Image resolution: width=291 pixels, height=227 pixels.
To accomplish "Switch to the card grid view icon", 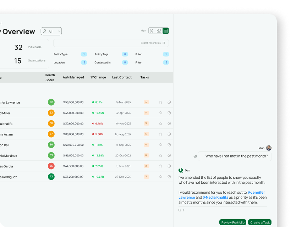I will click(159, 31).
